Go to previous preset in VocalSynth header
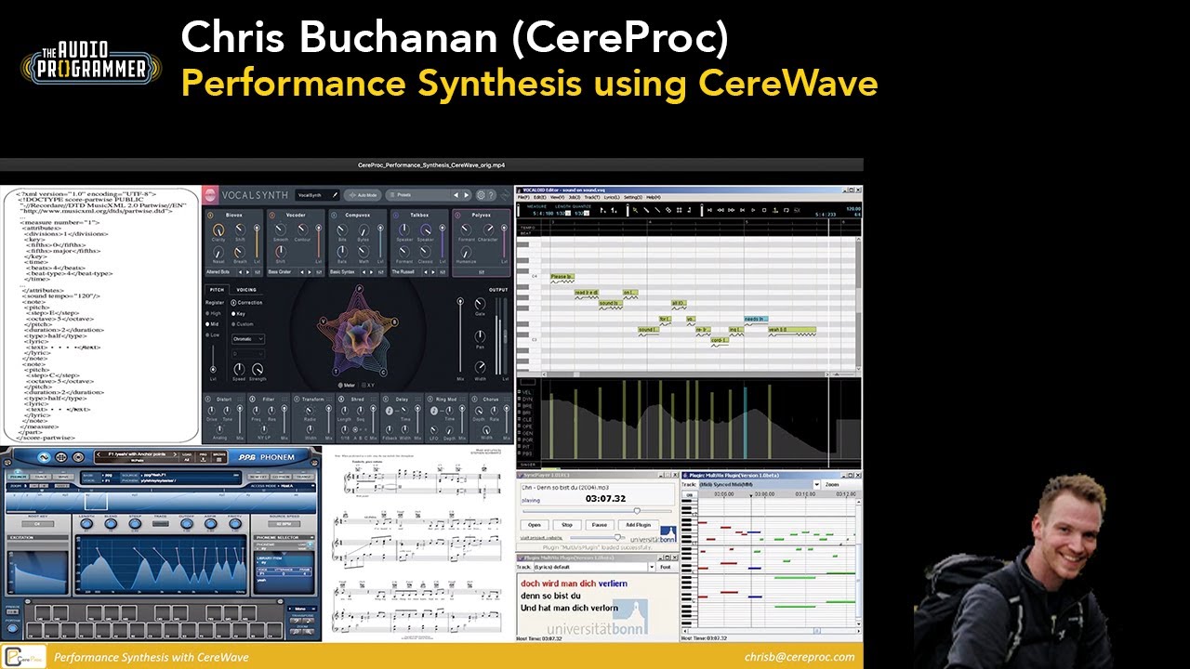1190x669 pixels. (x=456, y=195)
